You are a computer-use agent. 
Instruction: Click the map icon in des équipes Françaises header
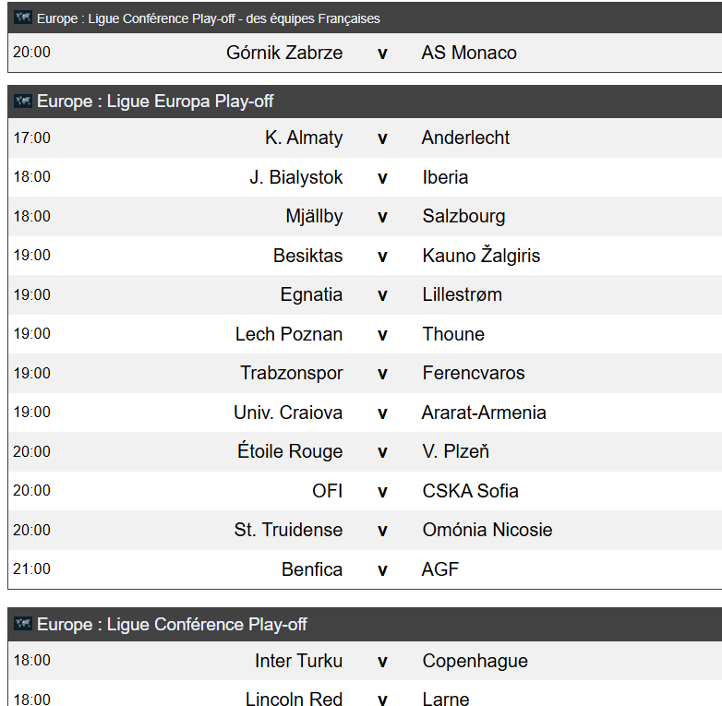pyautogui.click(x=23, y=18)
